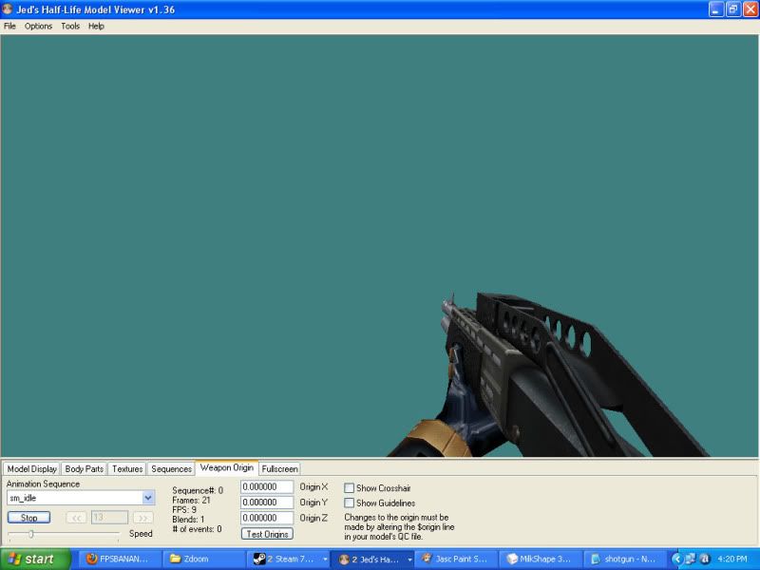The image size is (760, 570).
Task: Expand the Animation Sequence dropdown
Action: click(x=148, y=498)
